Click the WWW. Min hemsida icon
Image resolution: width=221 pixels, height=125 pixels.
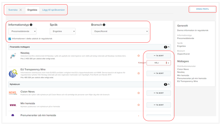point(13,105)
